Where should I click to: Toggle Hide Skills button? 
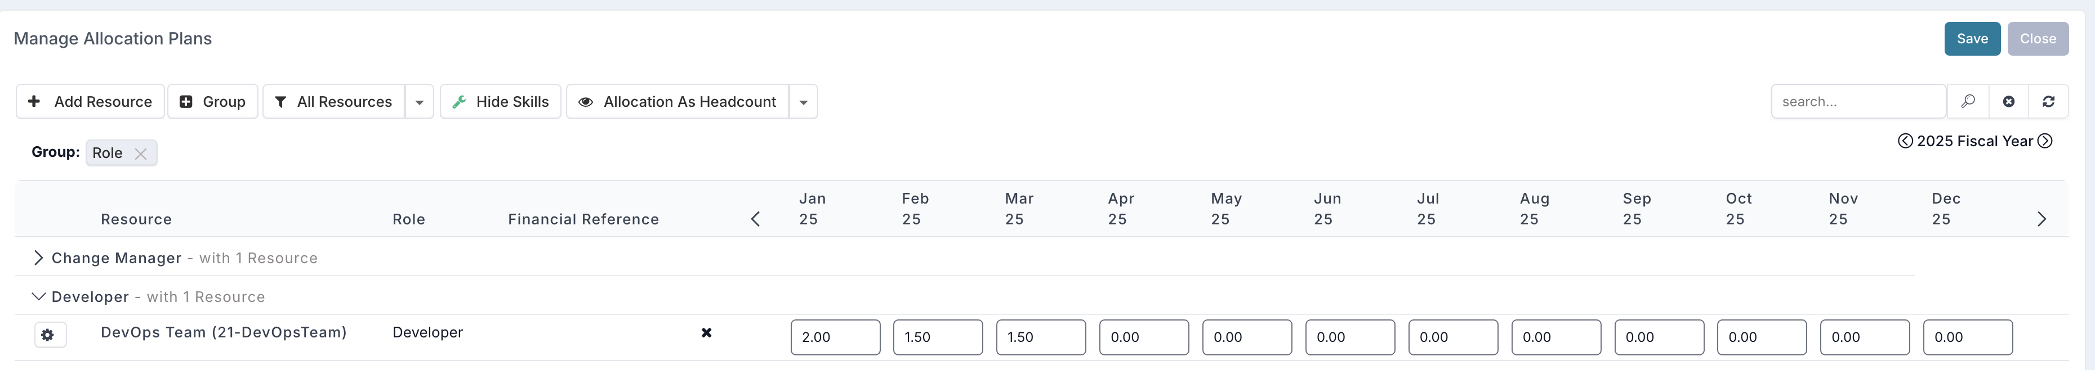tap(501, 101)
